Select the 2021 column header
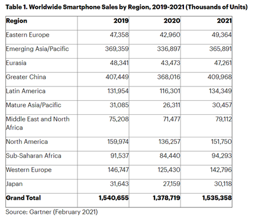258x218 pixels. pyautogui.click(x=224, y=21)
